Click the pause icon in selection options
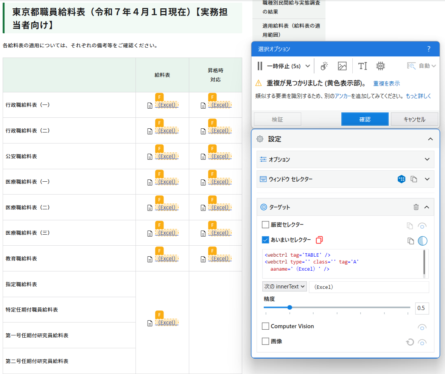Viewport: 445px width, 374px height. point(260,66)
